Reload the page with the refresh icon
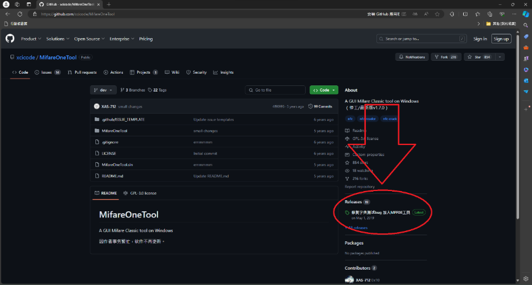Viewport: 532px width, 285px height. point(20,14)
